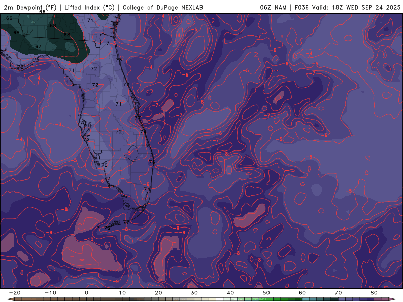403x302 pixels.
Task: Click the "10" color bar scale label
Action: tap(122, 293)
